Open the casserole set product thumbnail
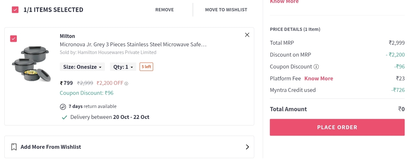The width and height of the screenshot is (413, 168). click(x=32, y=63)
